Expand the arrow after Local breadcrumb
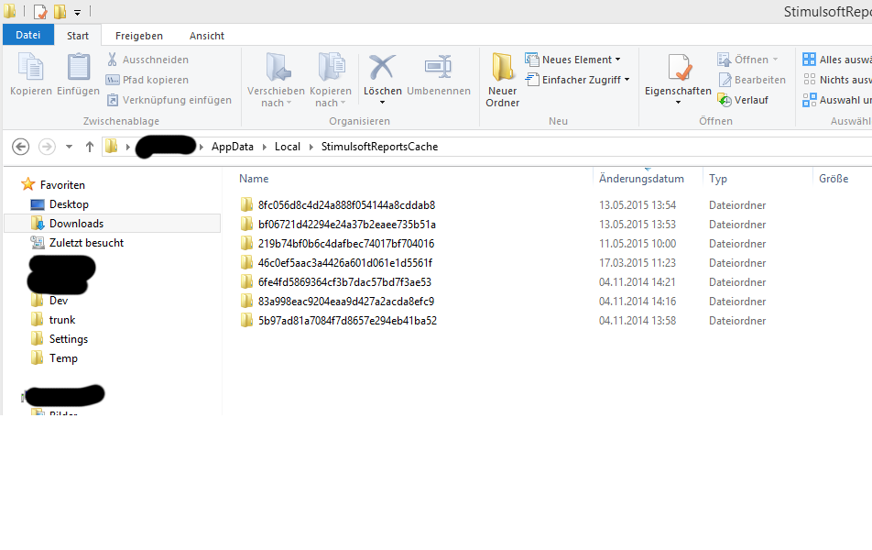The width and height of the screenshot is (872, 550). (311, 147)
